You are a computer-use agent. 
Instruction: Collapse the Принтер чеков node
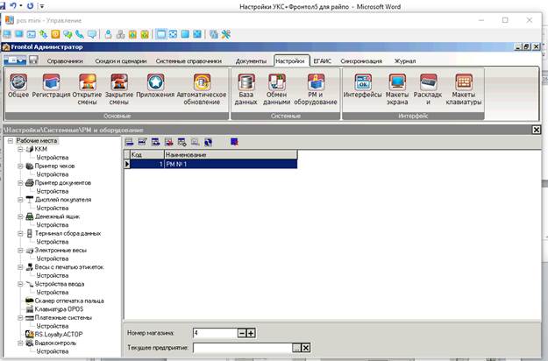20,166
